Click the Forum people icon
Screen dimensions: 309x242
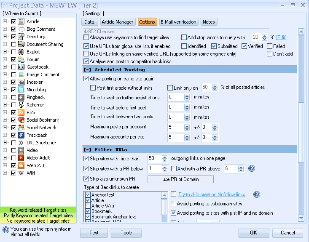(x=21, y=59)
